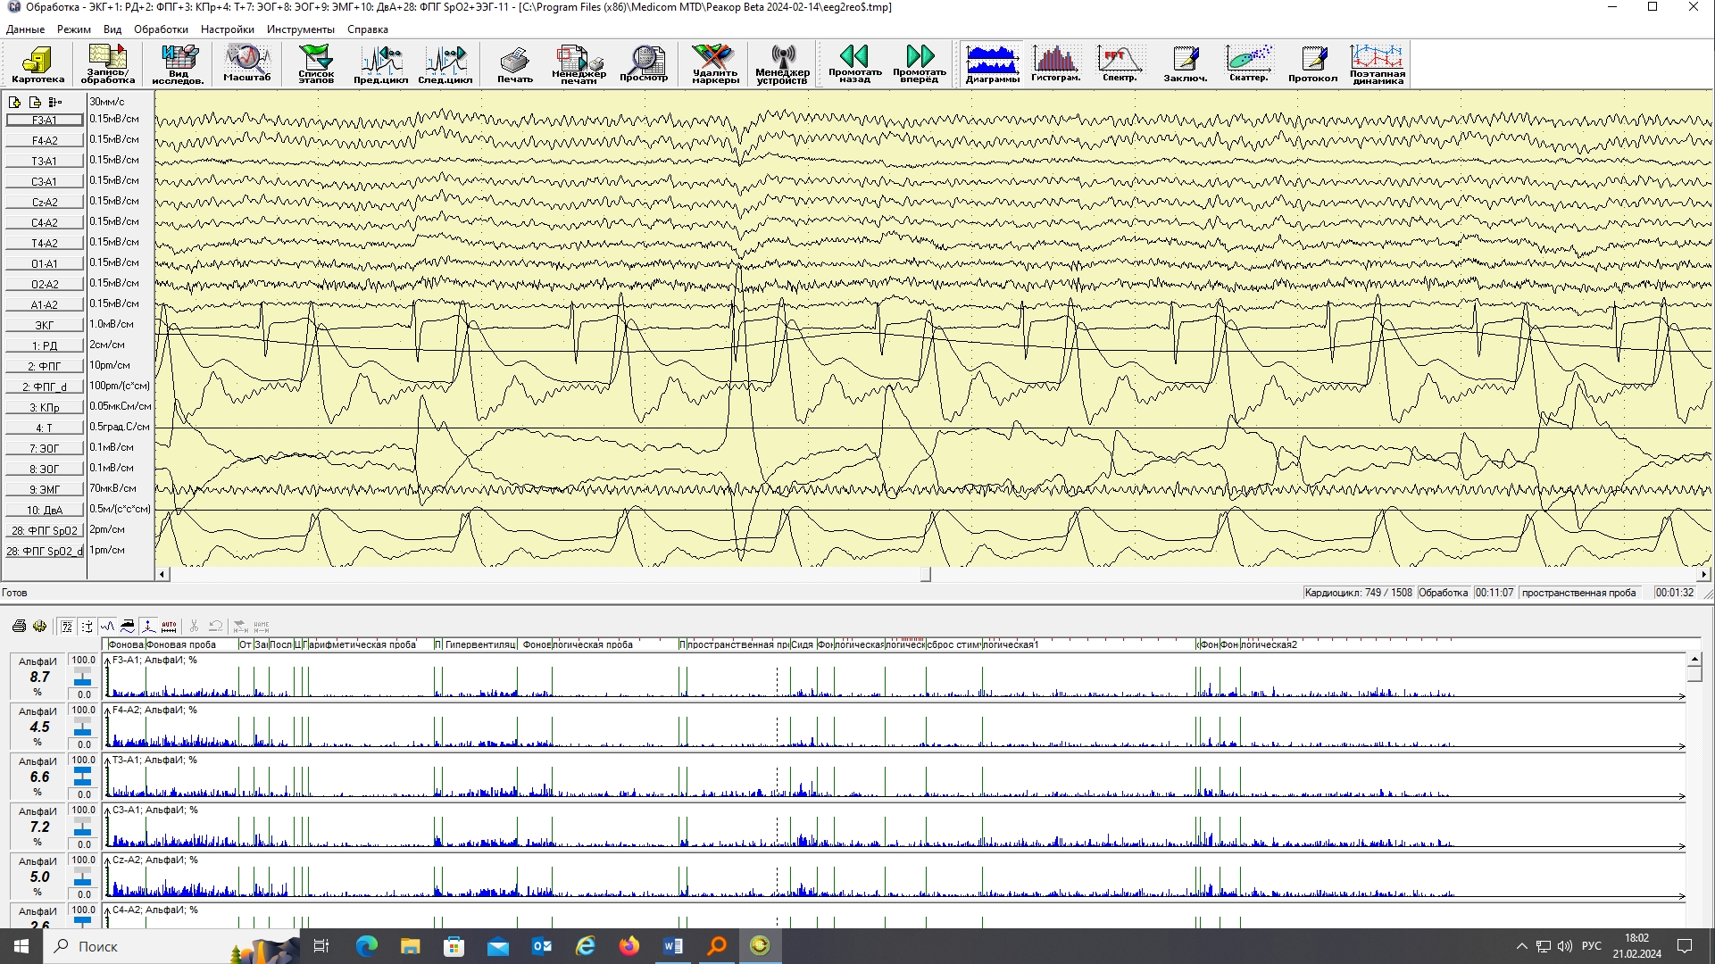Open Менеджер устройств device manager

pos(782,64)
